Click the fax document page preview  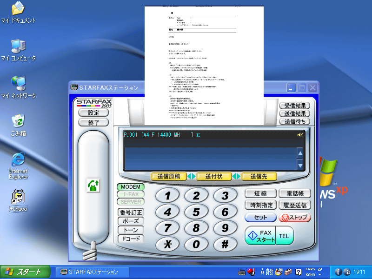pos(204,66)
